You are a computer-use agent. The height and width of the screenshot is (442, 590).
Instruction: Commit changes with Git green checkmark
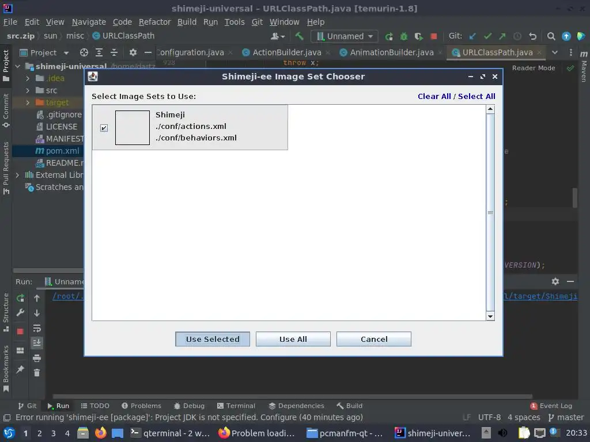[487, 36]
